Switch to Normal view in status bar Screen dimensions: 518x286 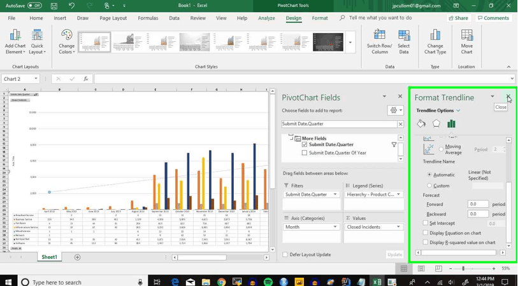(x=404, y=269)
